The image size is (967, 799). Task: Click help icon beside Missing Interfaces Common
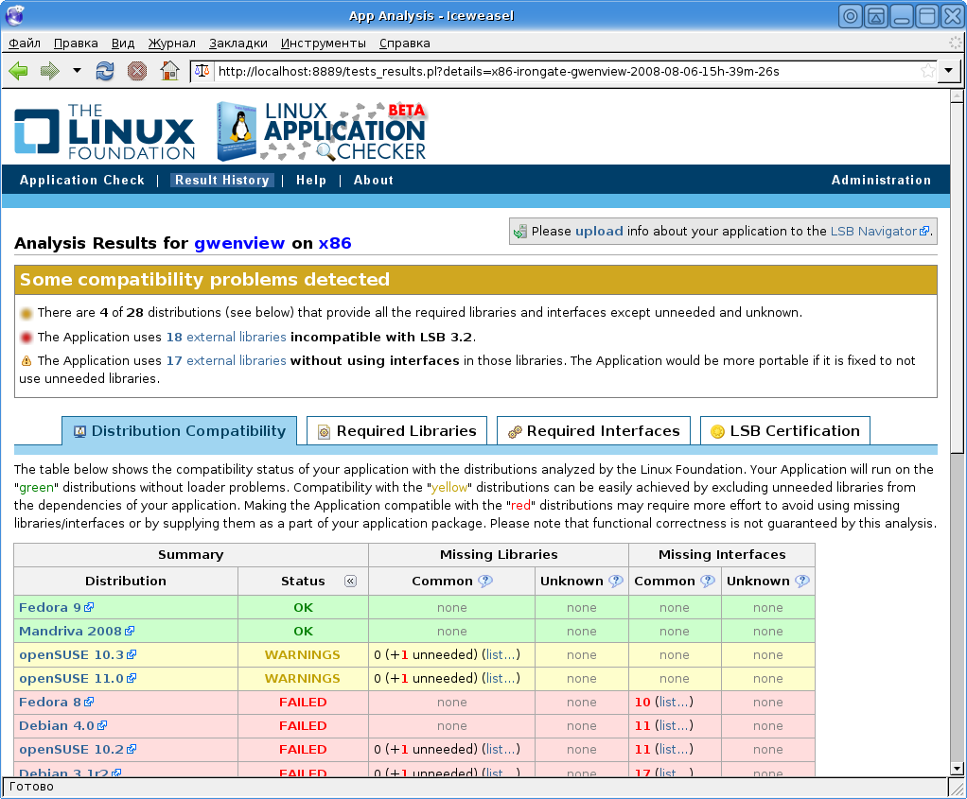[x=708, y=581]
